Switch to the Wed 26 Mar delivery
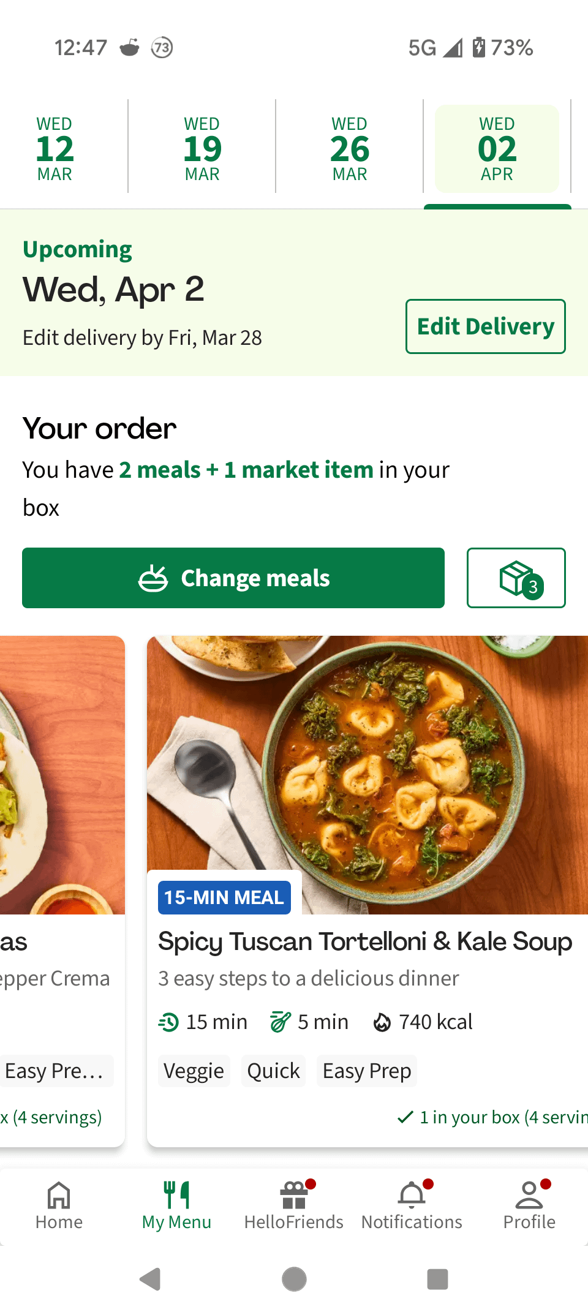Image resolution: width=588 pixels, height=1312 pixels. tap(350, 149)
